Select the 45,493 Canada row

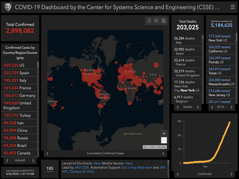[19, 153]
